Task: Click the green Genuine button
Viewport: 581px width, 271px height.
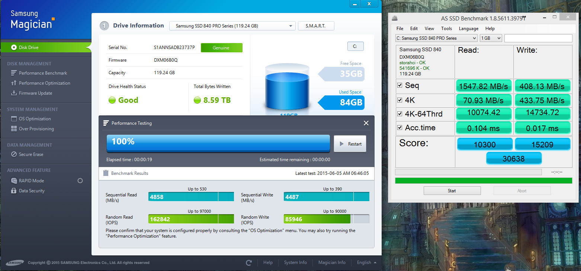Action: point(221,48)
